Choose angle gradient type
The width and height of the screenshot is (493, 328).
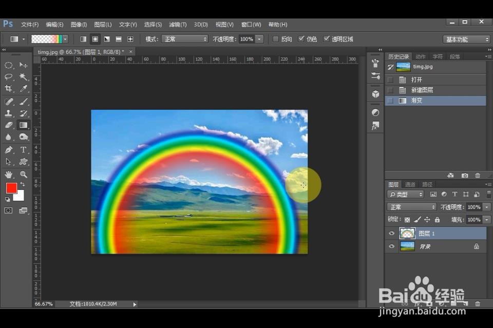[x=107, y=40]
